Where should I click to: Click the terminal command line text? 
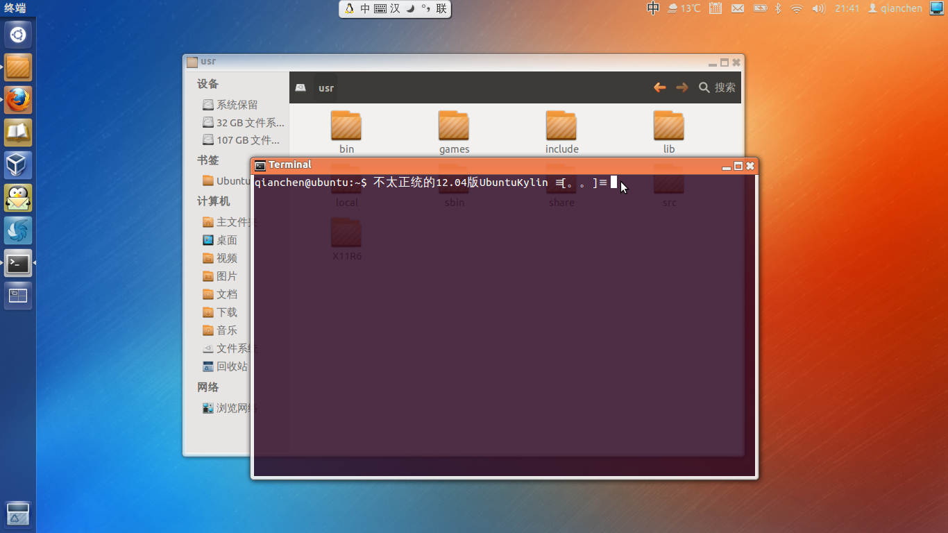431,183
